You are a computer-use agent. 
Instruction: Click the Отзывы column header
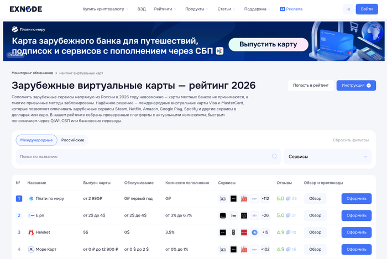tap(284, 183)
